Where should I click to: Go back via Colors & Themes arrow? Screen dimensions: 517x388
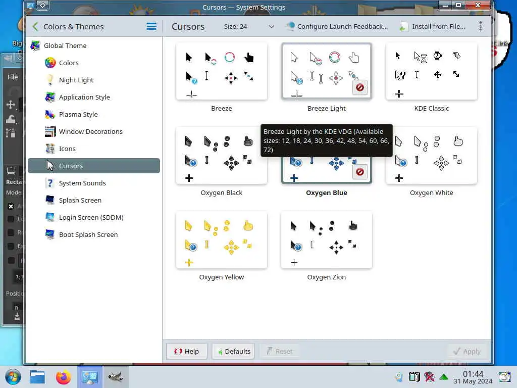point(35,26)
